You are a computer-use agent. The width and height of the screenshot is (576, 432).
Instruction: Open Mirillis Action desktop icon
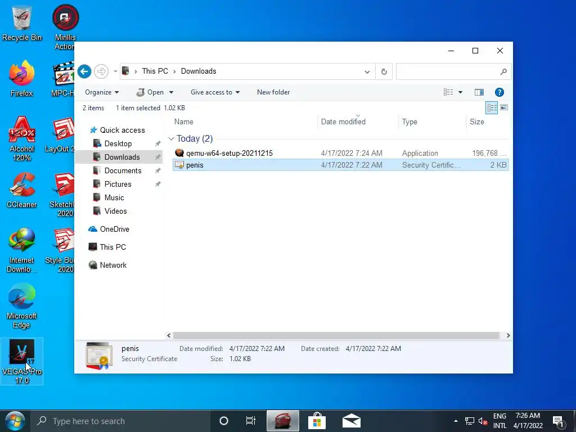tap(65, 28)
